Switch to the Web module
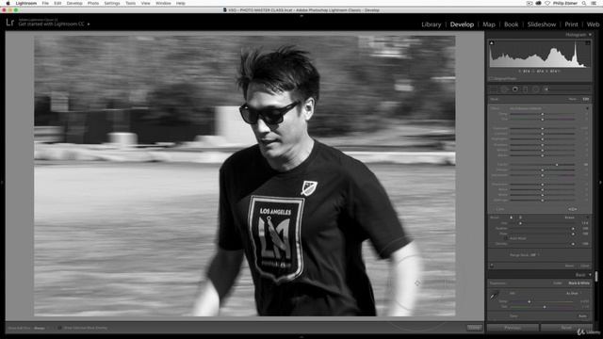The width and height of the screenshot is (603, 339). pos(593,24)
